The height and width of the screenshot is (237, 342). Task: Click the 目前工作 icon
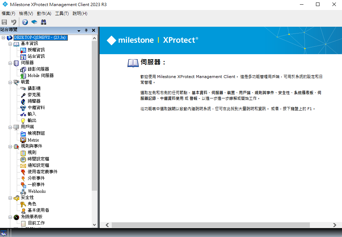pyautogui.click(x=23, y=223)
